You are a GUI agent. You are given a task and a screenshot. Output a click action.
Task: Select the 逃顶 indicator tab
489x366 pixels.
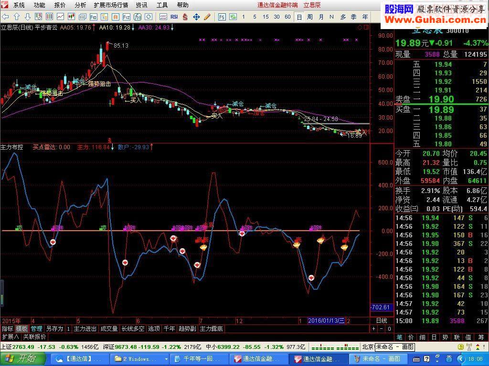(x=154, y=329)
